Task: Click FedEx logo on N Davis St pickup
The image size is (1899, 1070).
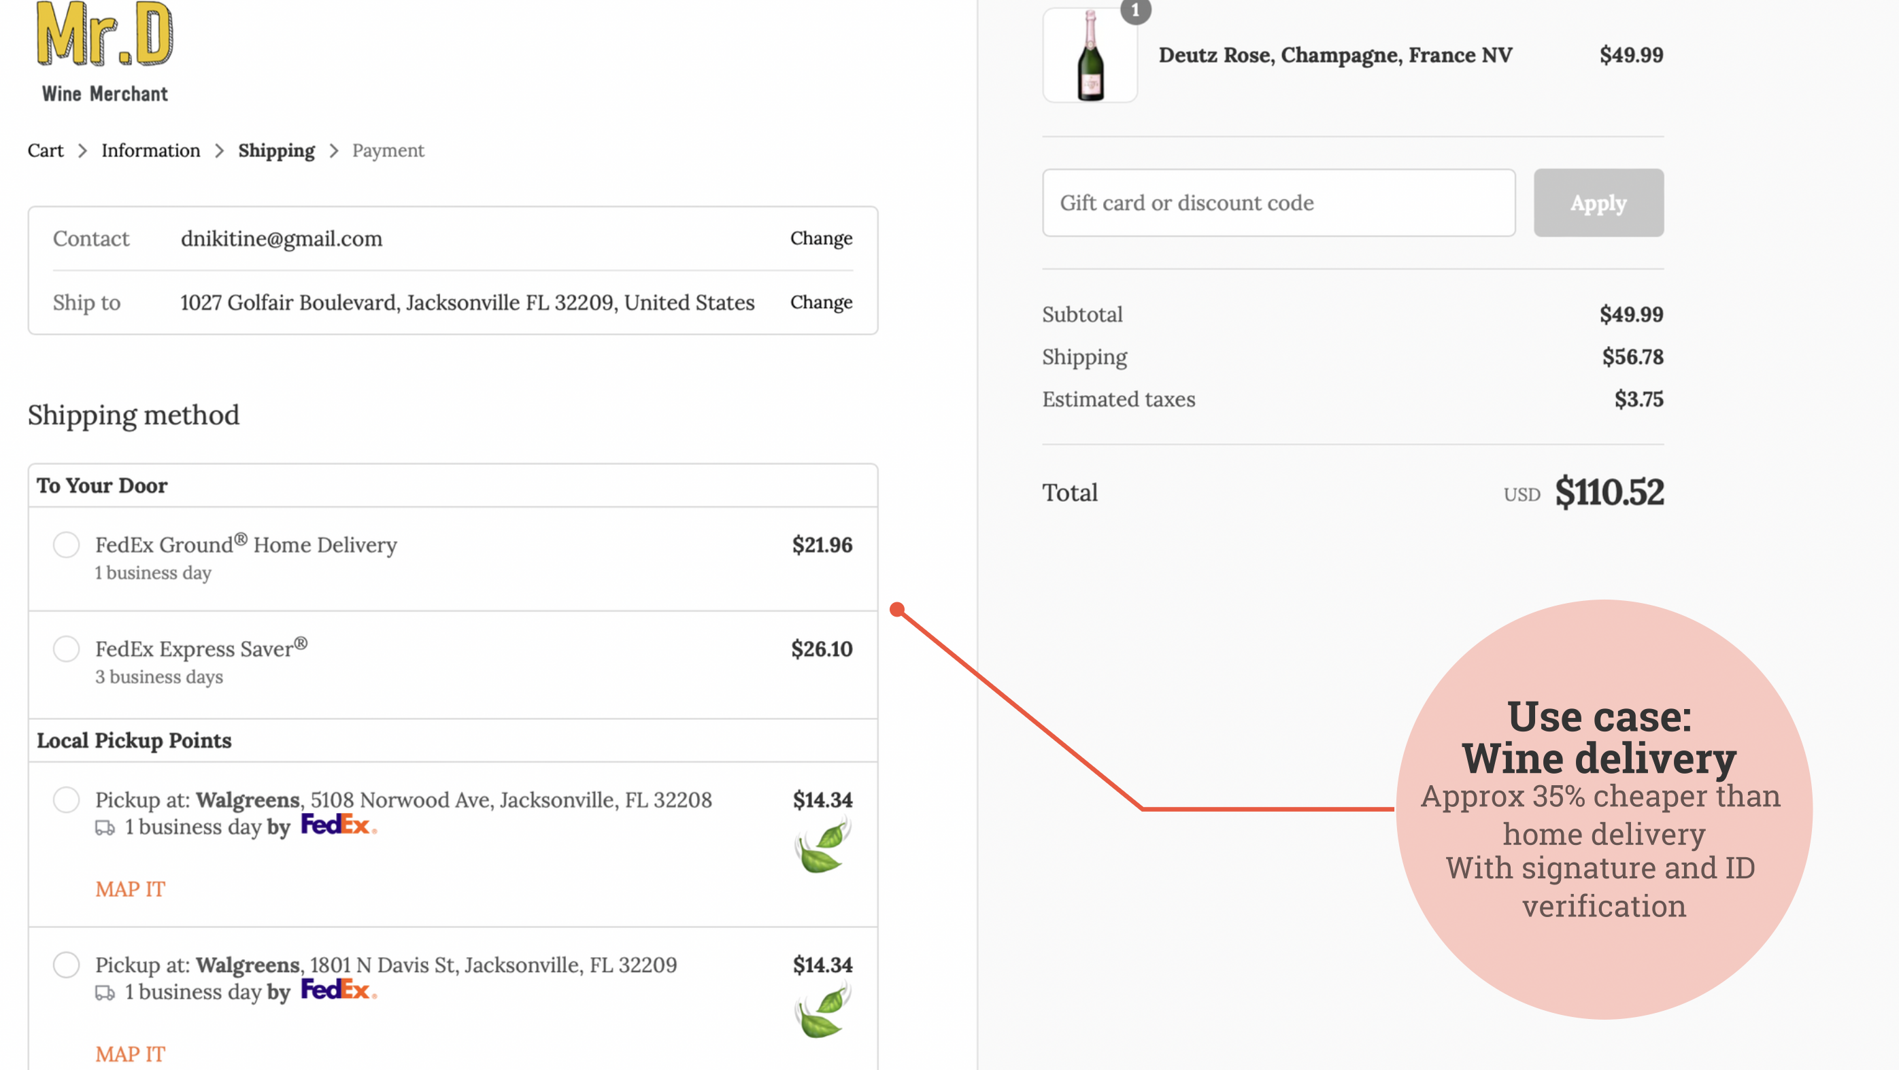Action: click(x=339, y=990)
